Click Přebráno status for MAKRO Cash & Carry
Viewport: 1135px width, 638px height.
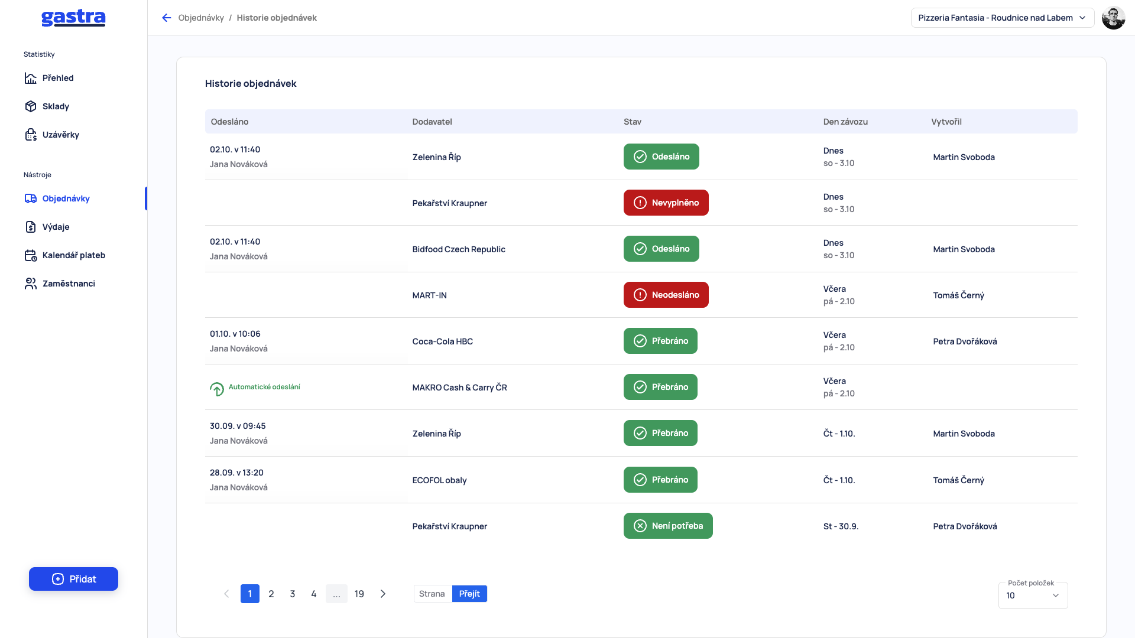[x=660, y=387]
